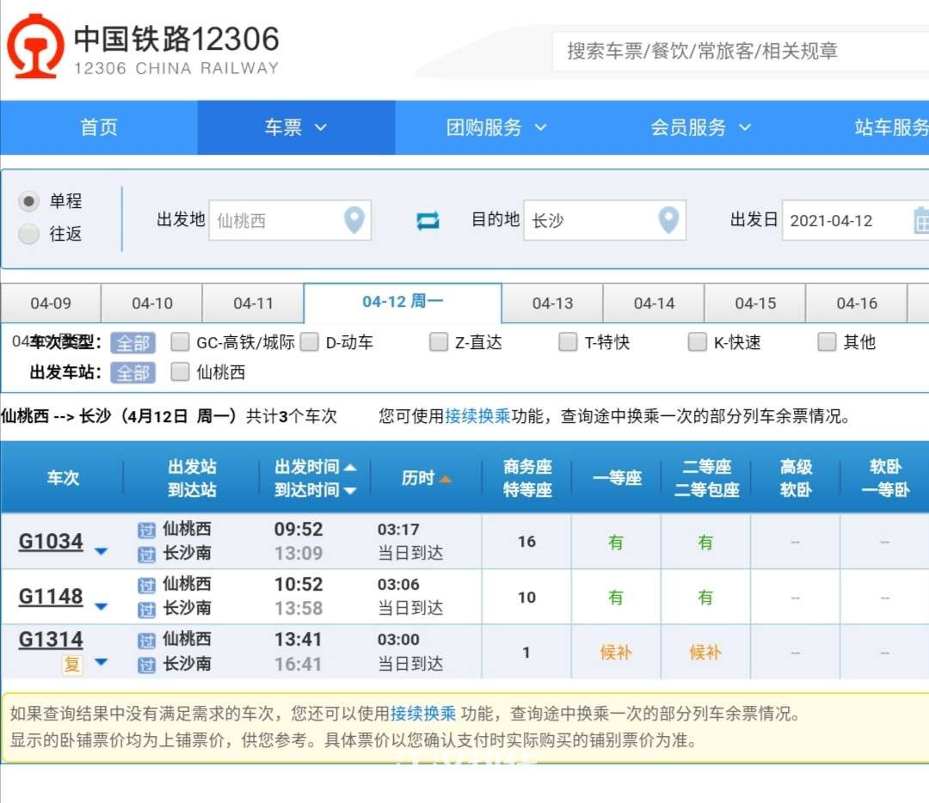The image size is (929, 803).
Task: Open the calendar icon for departure date
Action: coord(921,220)
